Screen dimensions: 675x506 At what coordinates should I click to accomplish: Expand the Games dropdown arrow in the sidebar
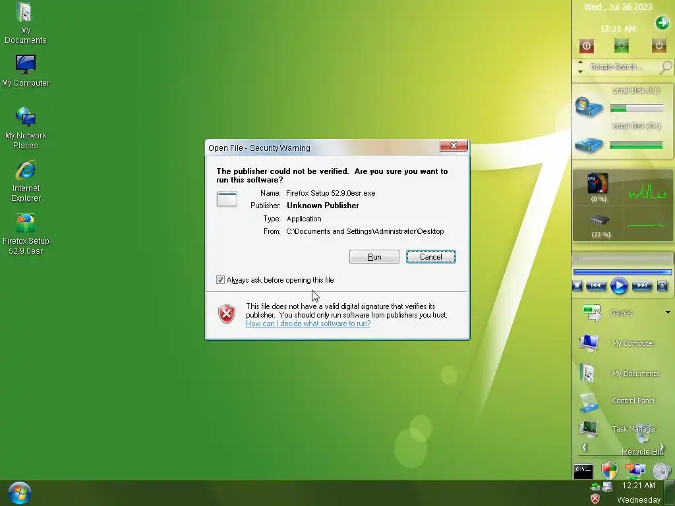668,312
